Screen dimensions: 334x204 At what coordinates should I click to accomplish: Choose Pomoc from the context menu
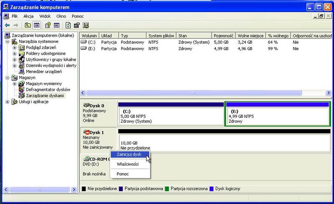[x=130, y=174]
